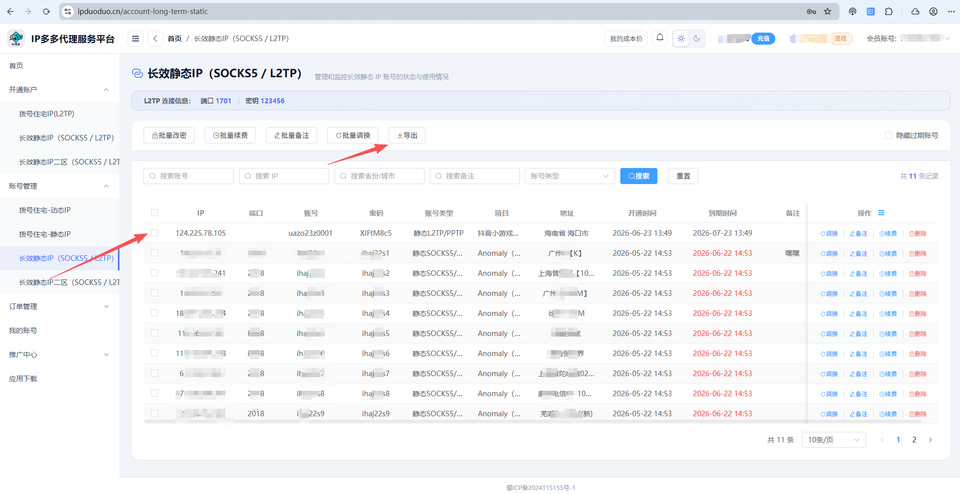Go back using the header chevron button
This screenshot has width=960, height=494.
(156, 39)
